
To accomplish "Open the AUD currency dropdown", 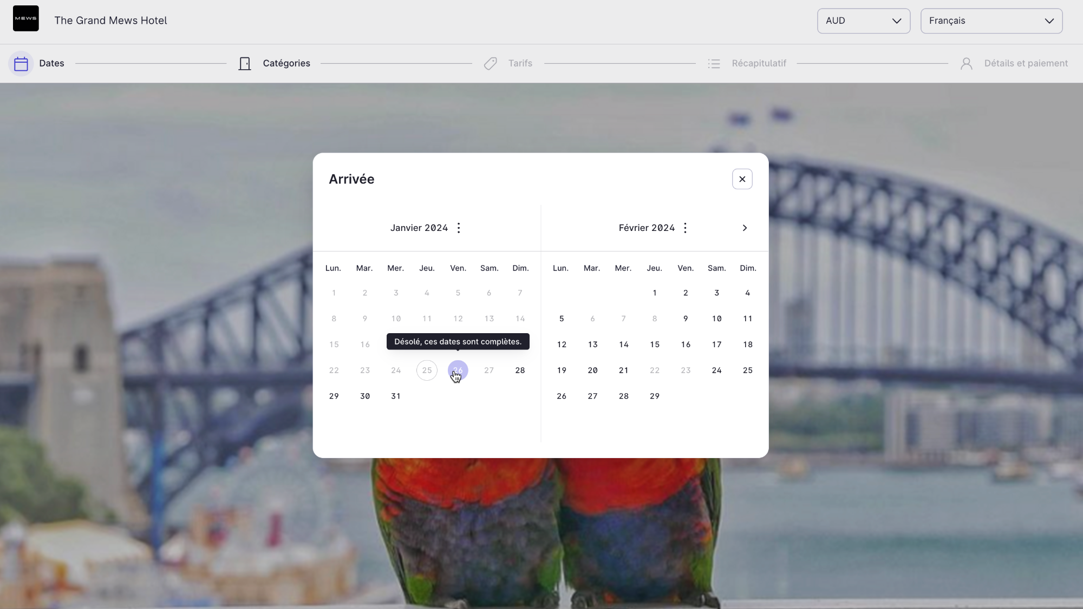I will (864, 21).
